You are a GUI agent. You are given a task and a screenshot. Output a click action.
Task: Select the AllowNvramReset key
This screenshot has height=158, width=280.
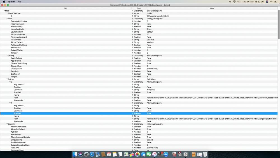click(x=18, y=127)
